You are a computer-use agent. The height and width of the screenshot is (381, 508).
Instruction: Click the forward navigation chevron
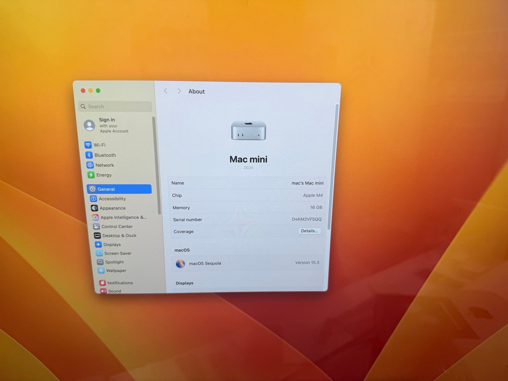179,91
